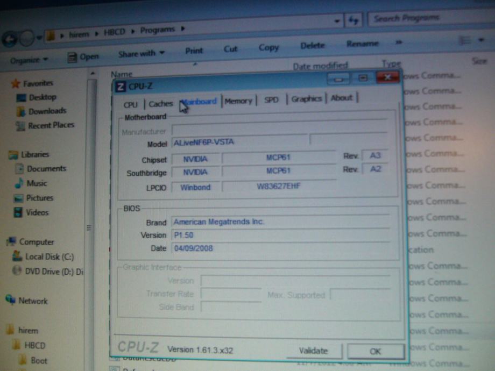Sort by the Type column header

point(391,63)
